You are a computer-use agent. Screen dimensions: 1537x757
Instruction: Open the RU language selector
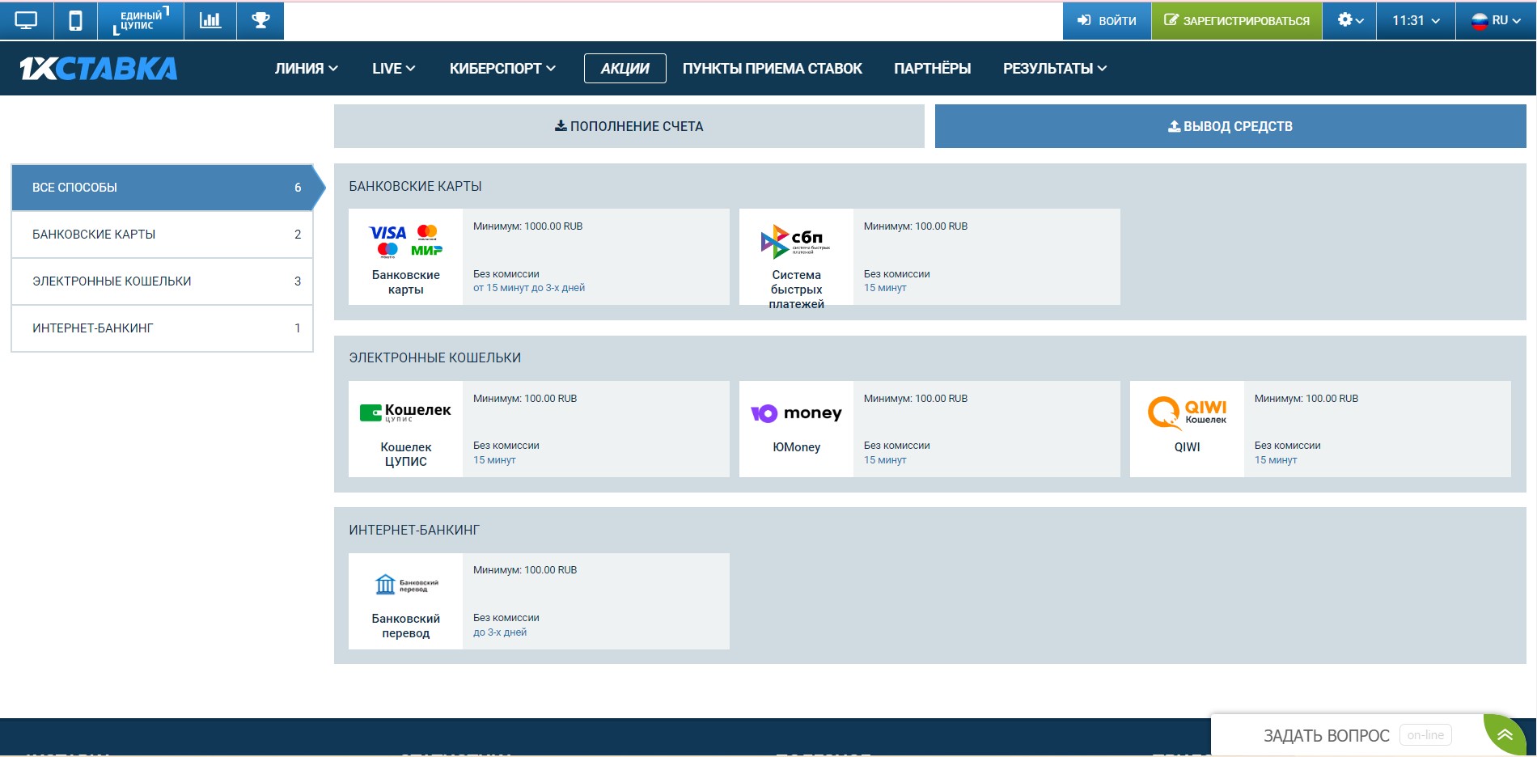[1496, 21]
